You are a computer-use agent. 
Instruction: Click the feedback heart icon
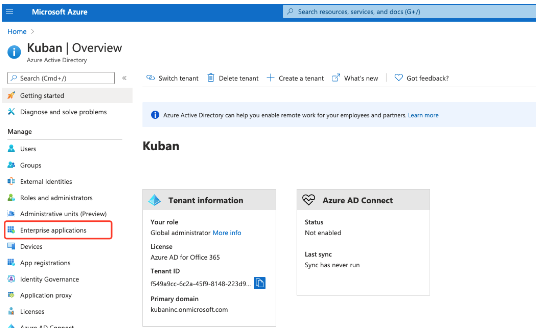[399, 78]
